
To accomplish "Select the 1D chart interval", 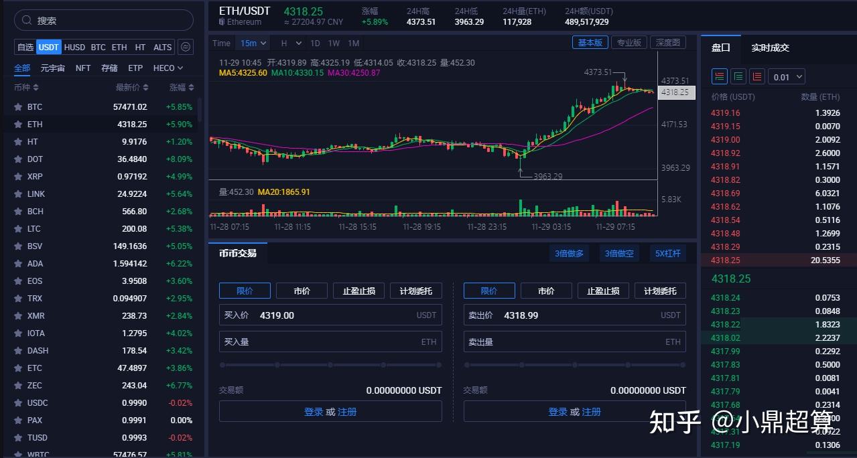I will coord(315,43).
